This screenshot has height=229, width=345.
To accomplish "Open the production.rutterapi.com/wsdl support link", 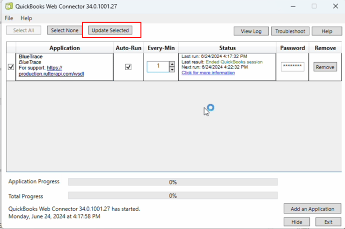I will click(x=51, y=71).
